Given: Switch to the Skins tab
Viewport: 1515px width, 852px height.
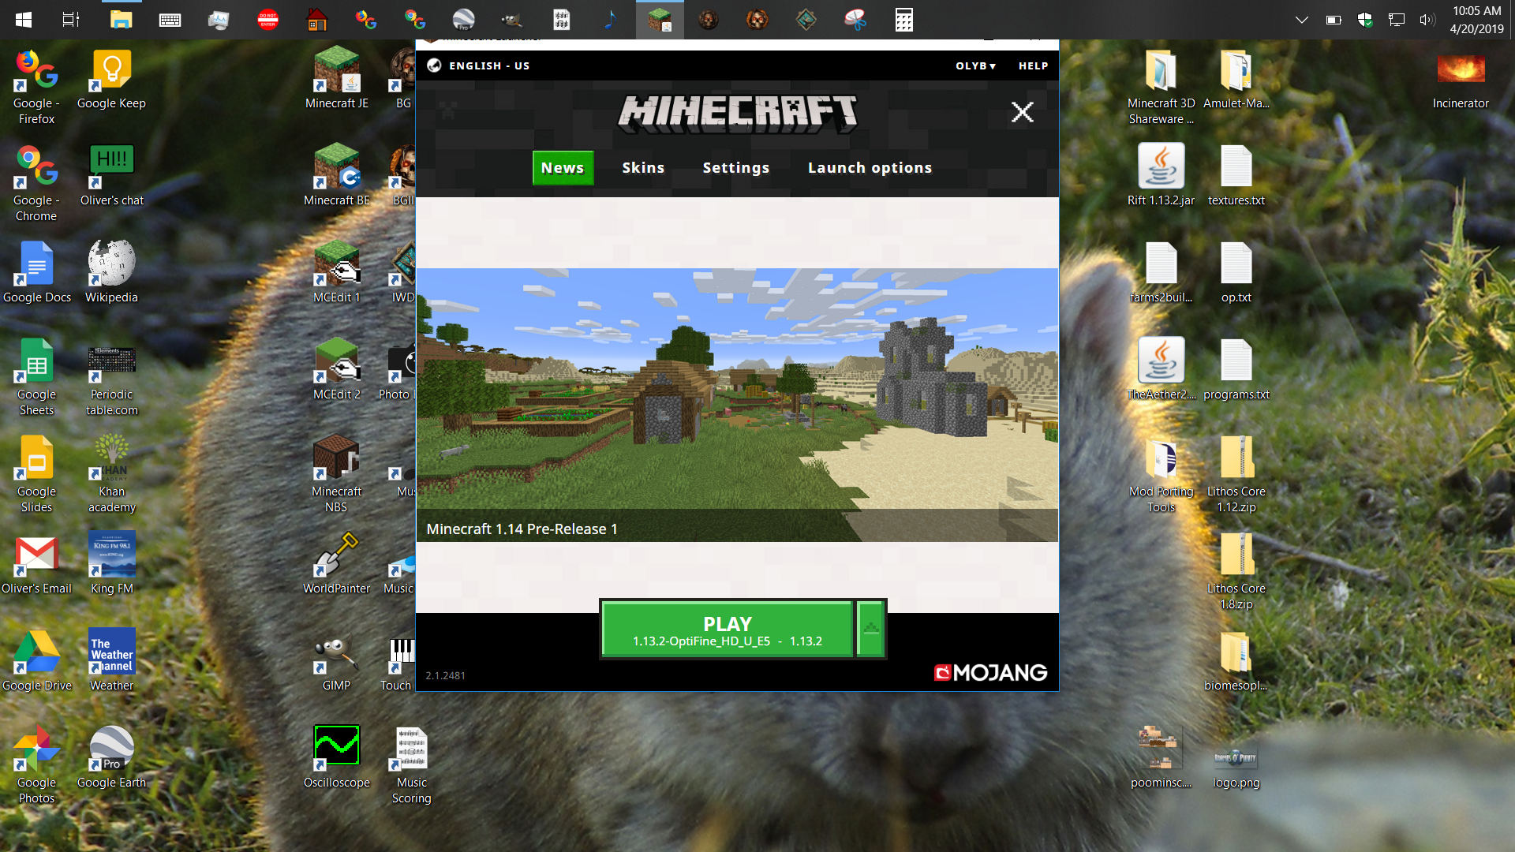Looking at the screenshot, I should point(642,168).
